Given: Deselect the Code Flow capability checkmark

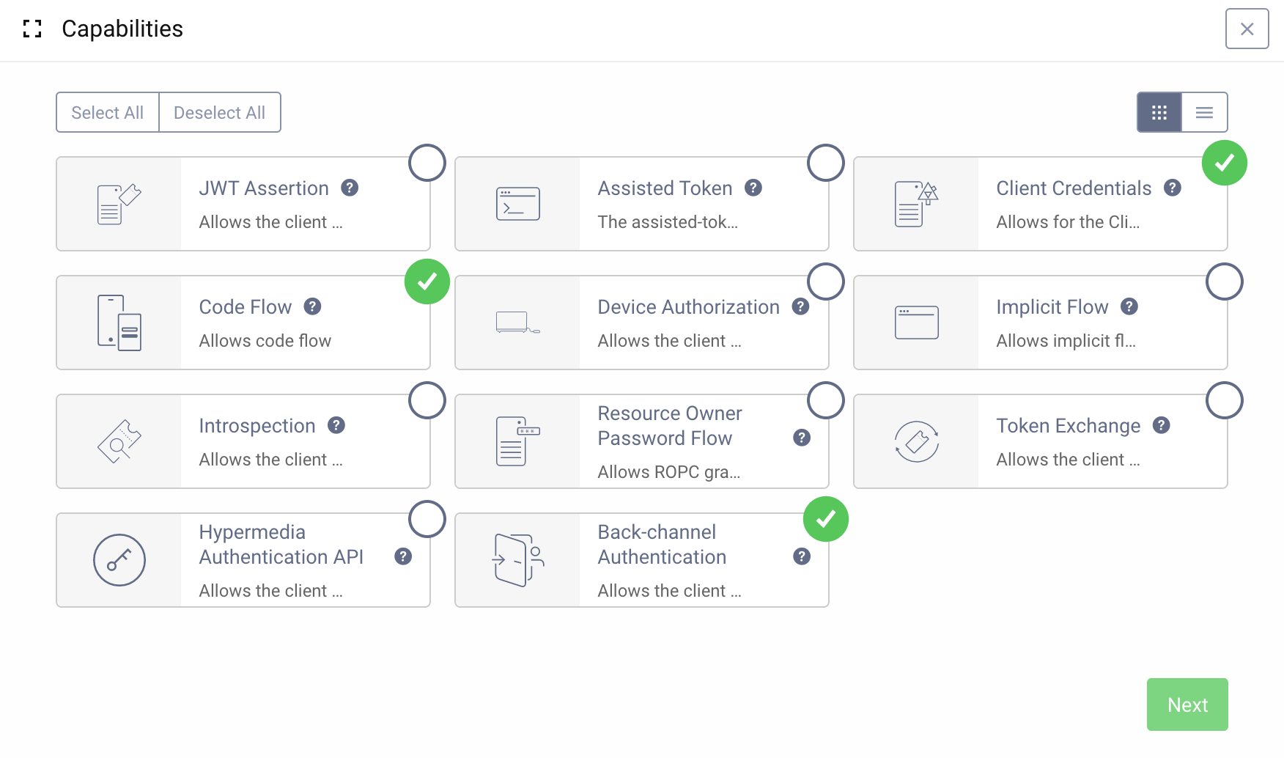Looking at the screenshot, I should (x=427, y=282).
